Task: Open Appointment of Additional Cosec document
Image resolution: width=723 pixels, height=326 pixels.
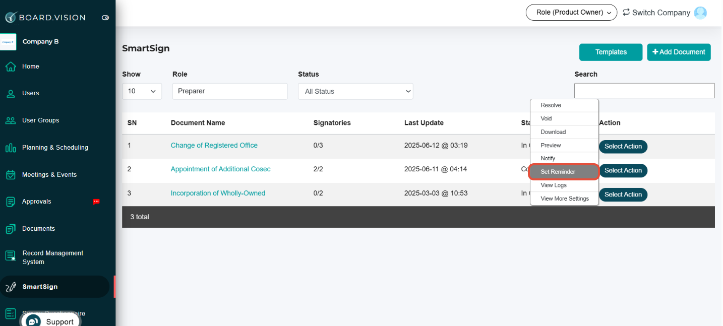Action: [221, 169]
